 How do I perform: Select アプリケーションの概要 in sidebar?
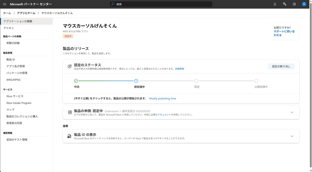tap(27, 21)
